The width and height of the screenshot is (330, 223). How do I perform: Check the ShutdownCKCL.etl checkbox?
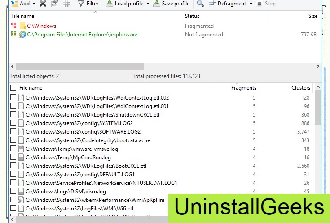click(13, 114)
